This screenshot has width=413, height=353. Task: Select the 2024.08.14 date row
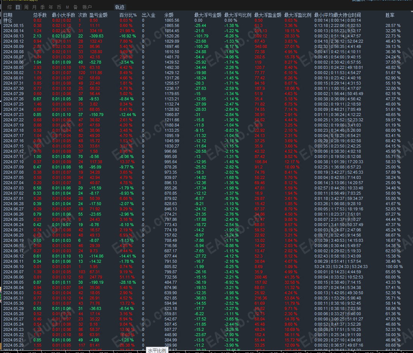click(x=13, y=31)
